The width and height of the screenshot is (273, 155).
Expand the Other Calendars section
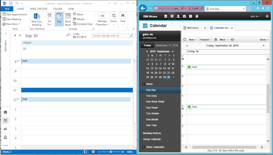[x=144, y=147]
